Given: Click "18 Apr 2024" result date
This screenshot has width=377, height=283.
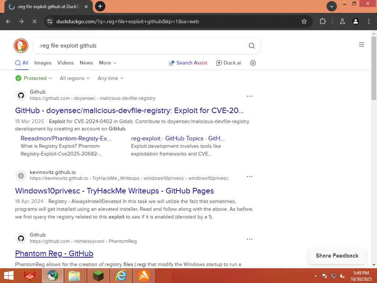Looking at the screenshot, I should 29,202.
